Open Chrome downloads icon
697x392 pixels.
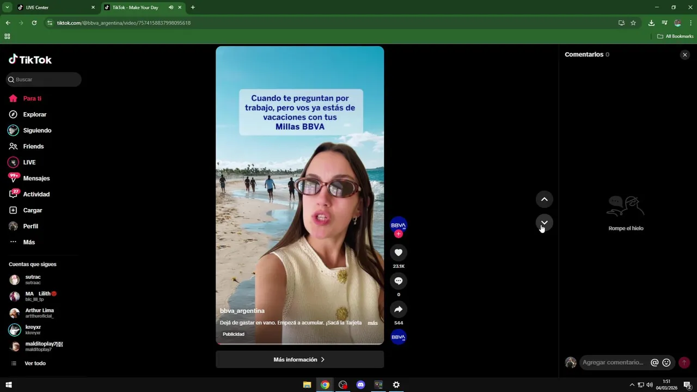pyautogui.click(x=651, y=23)
